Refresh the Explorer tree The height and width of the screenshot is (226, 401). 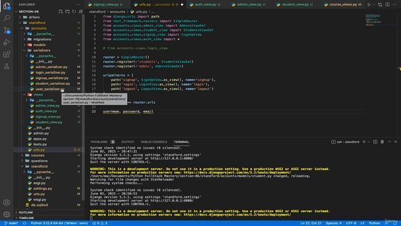pyautogui.click(x=74, y=11)
